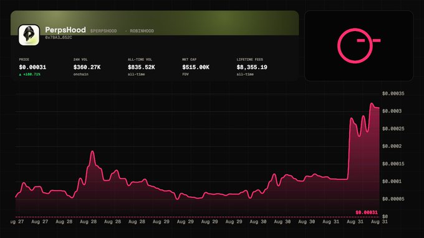Click the PerpsHood hooded token avatar
Image resolution: width=424 pixels, height=238 pixels.
point(29,35)
